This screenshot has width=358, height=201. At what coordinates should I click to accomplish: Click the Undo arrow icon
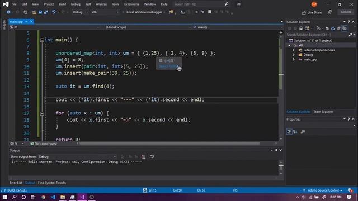(x=54, y=12)
